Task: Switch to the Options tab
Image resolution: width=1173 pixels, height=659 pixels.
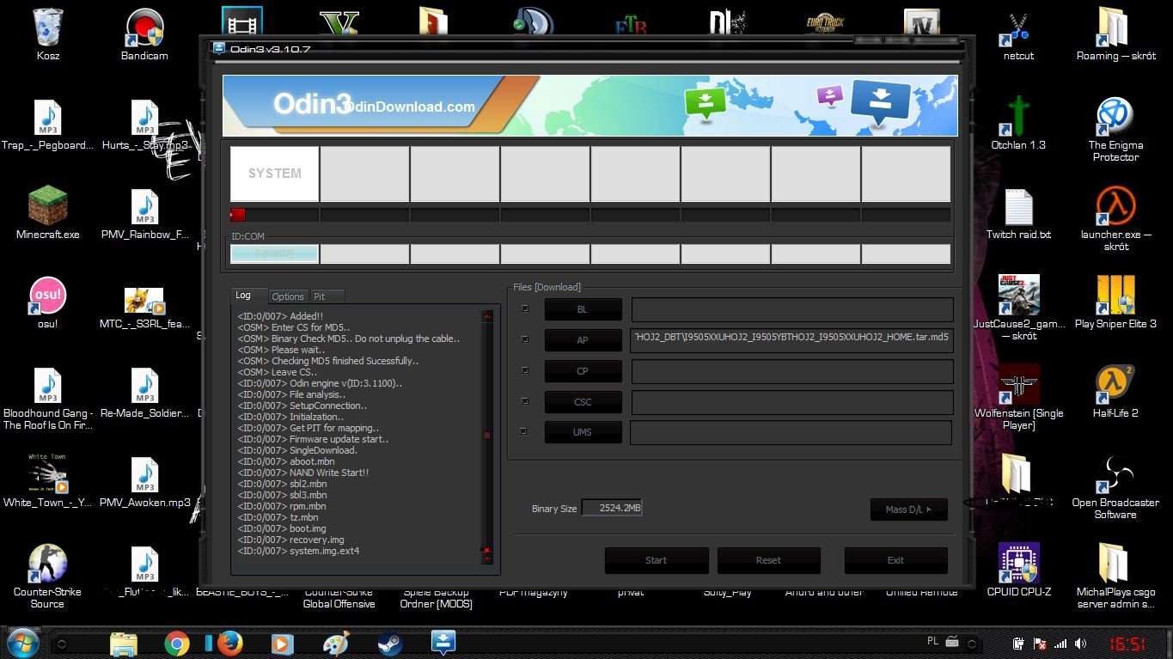Action: 288,296
